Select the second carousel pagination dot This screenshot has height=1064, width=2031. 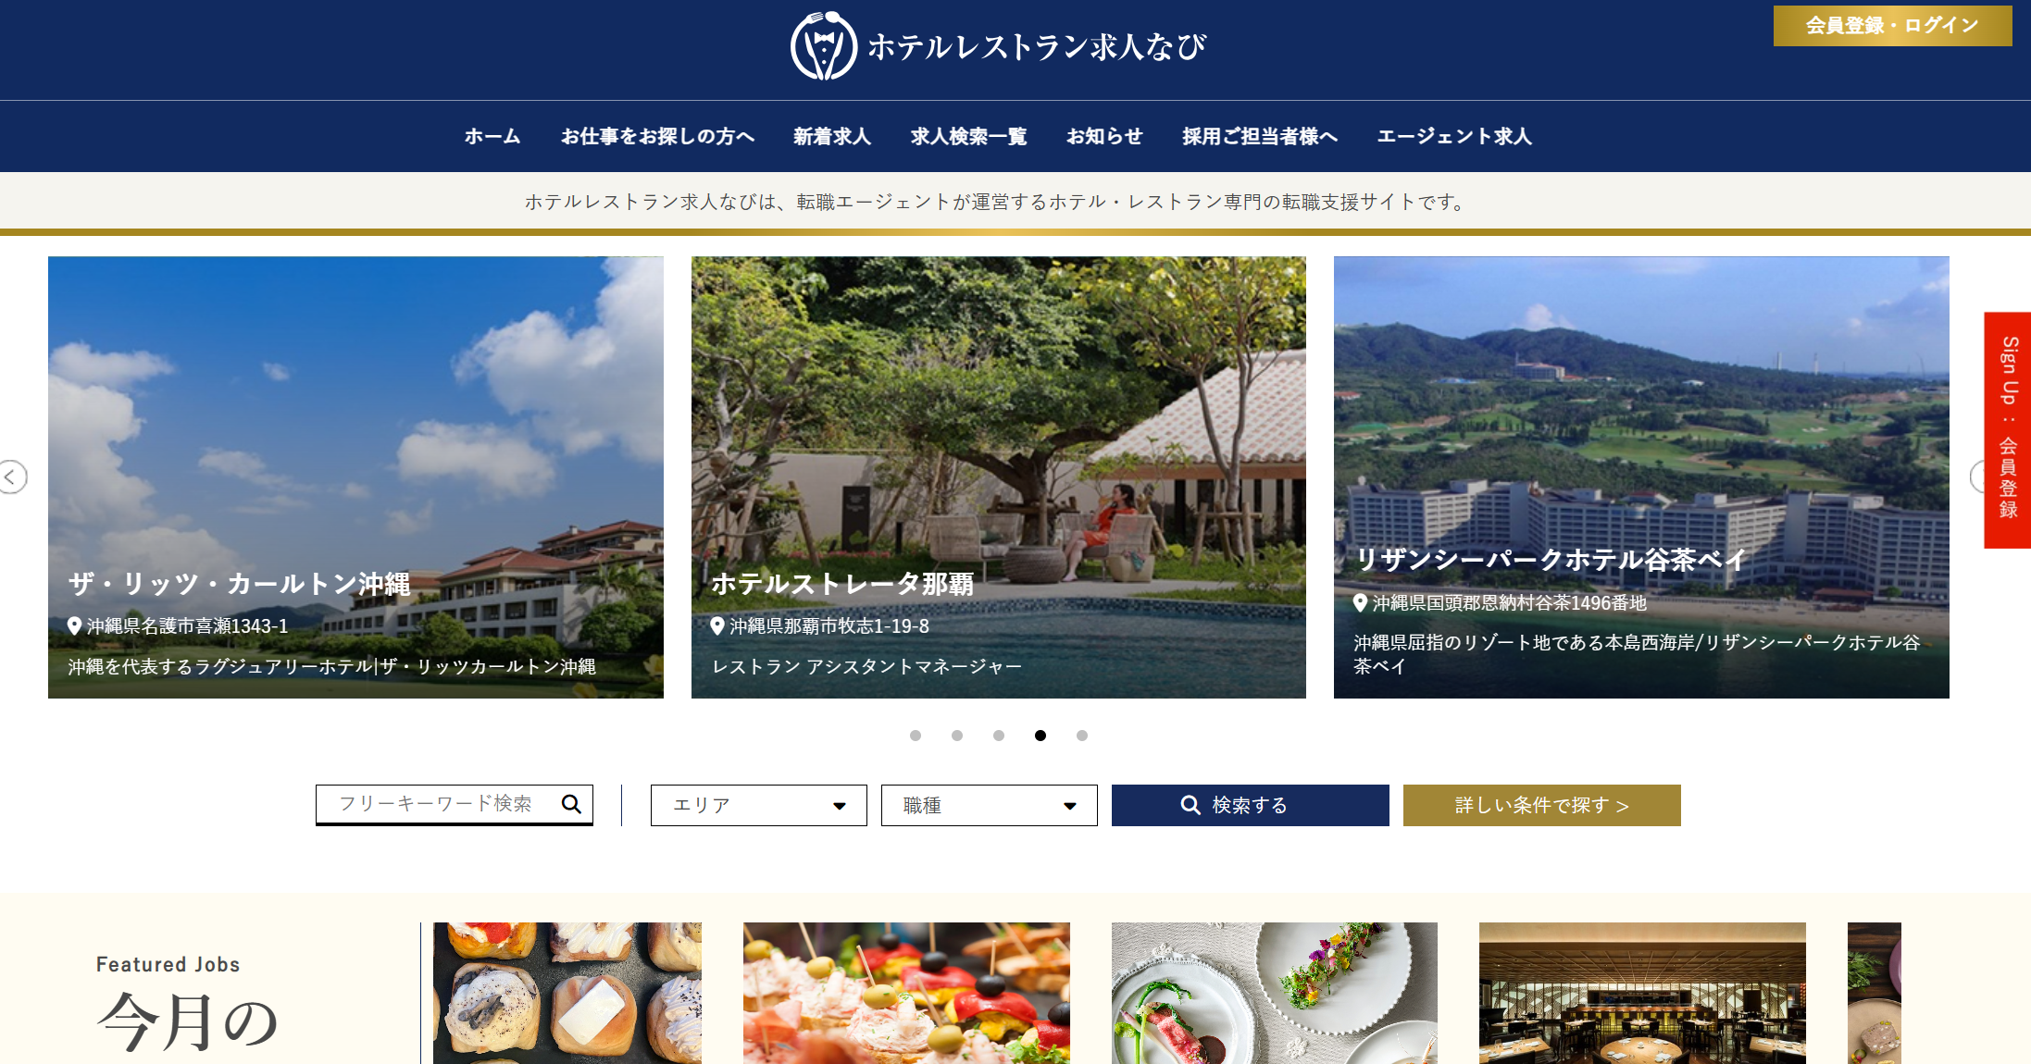click(x=957, y=736)
